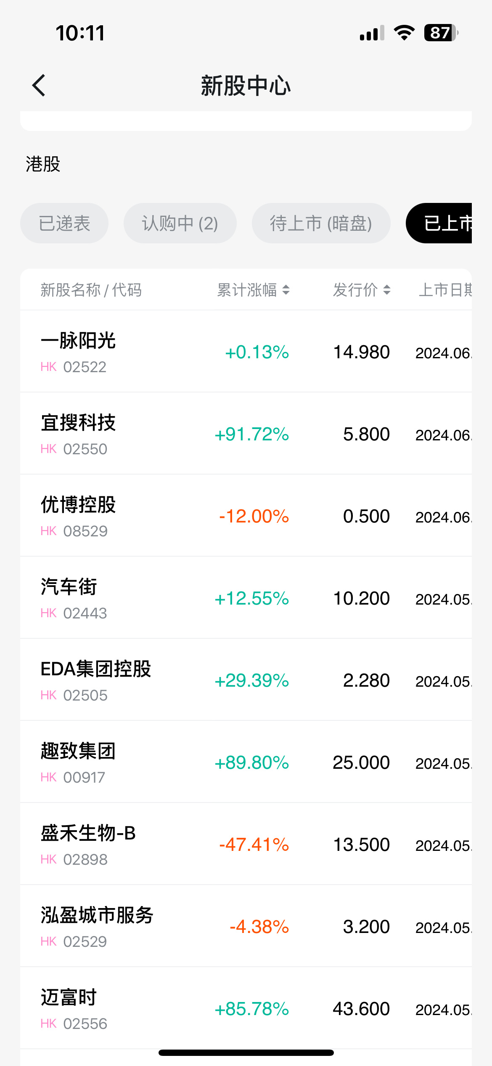
Task: Tap 趣致集团 +89.80% gain value
Action: [251, 762]
